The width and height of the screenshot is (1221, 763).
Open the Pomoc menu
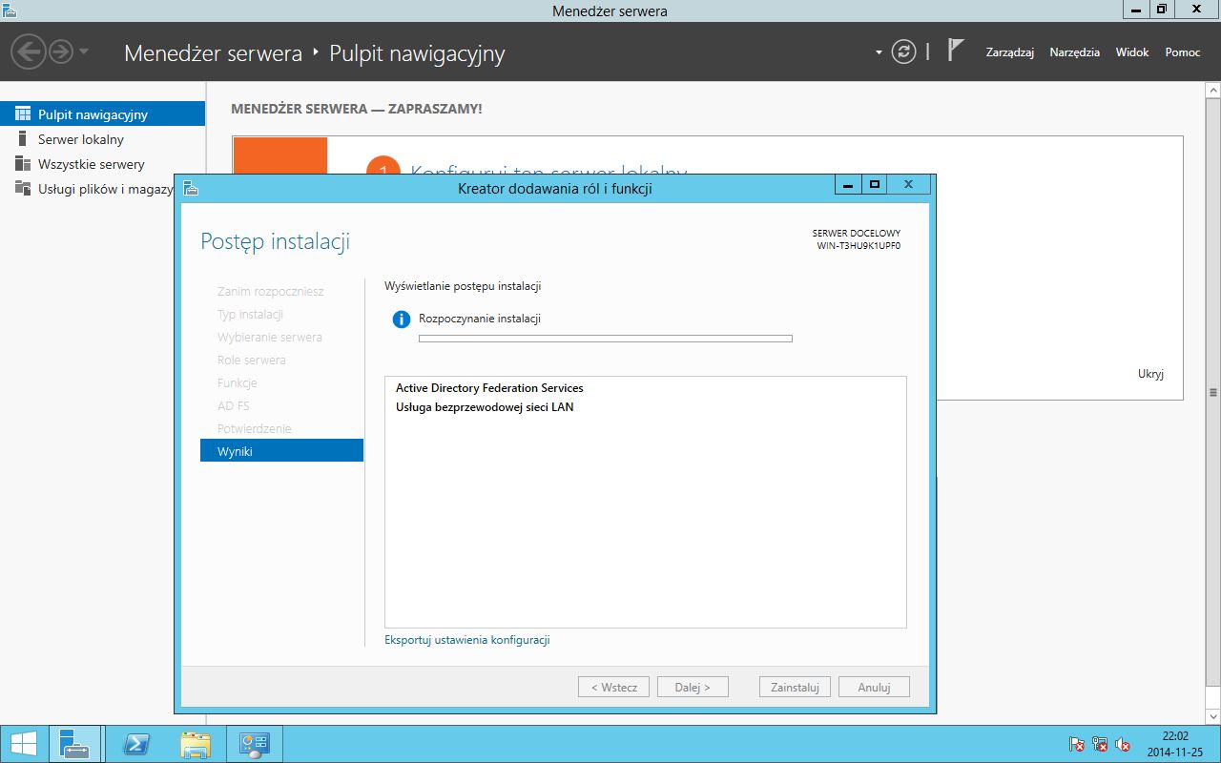(1183, 52)
